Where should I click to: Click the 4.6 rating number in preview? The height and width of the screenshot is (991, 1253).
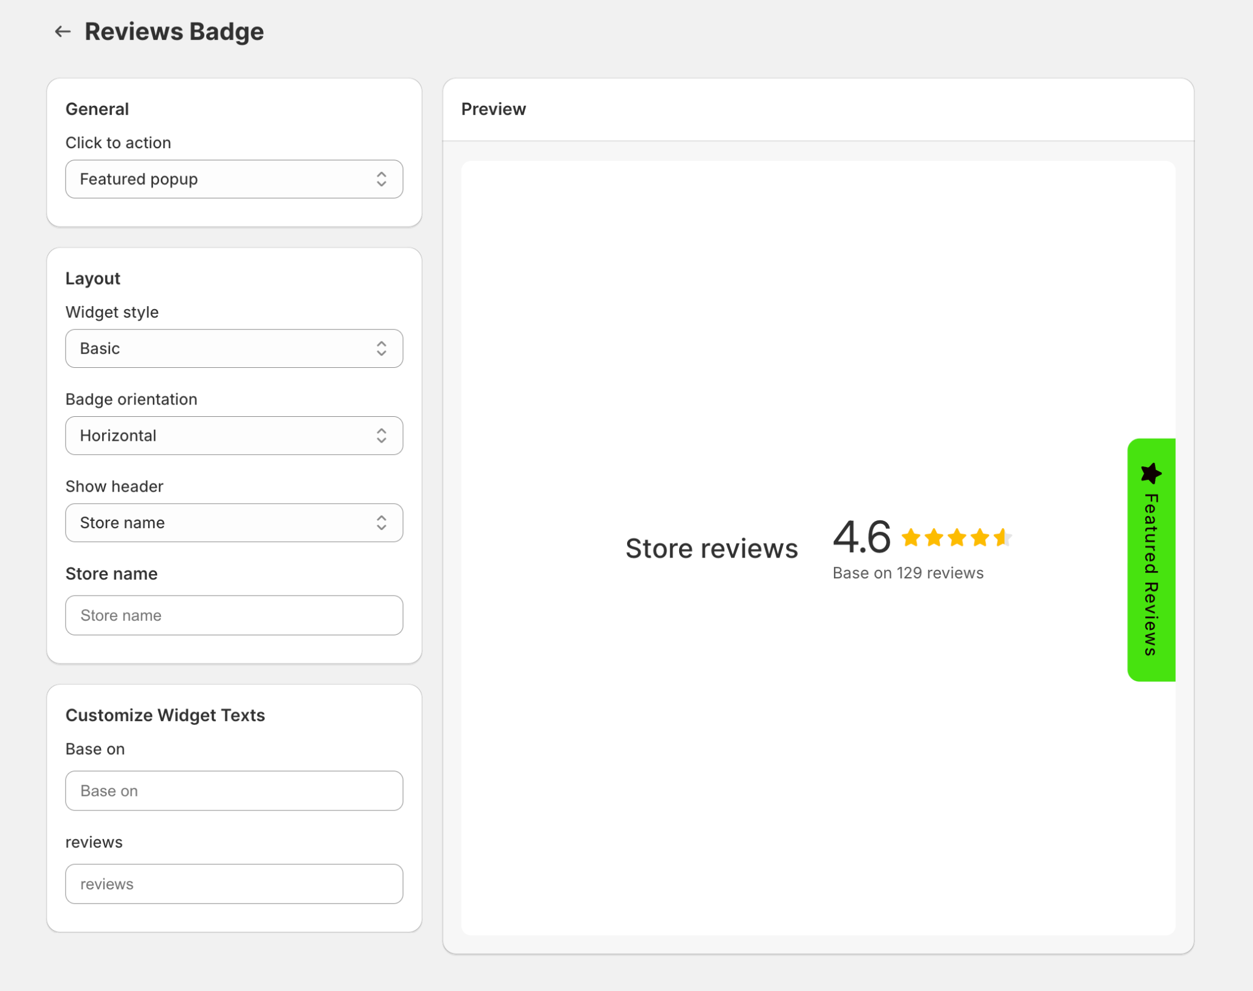click(x=861, y=537)
